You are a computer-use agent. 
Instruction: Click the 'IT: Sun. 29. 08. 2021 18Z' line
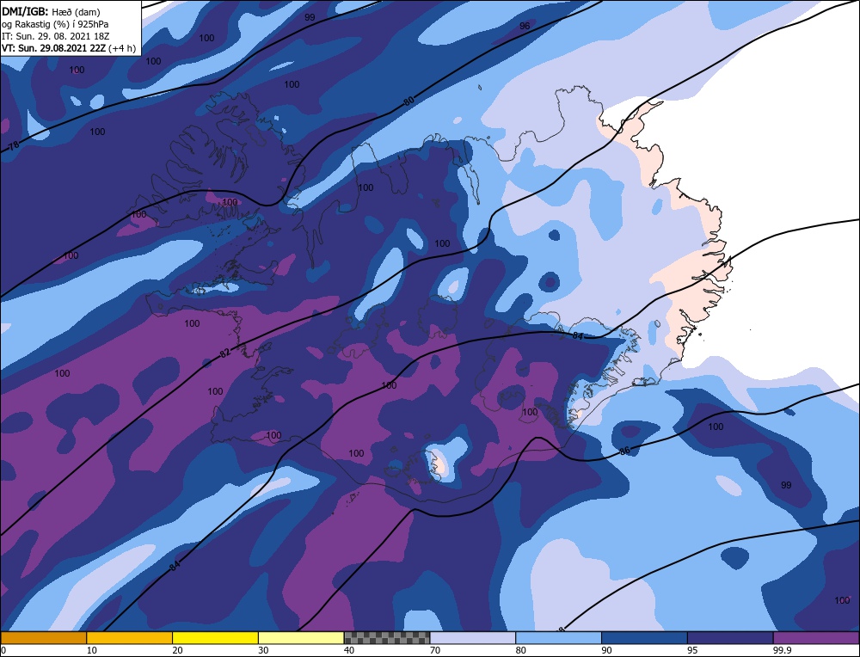click(53, 36)
